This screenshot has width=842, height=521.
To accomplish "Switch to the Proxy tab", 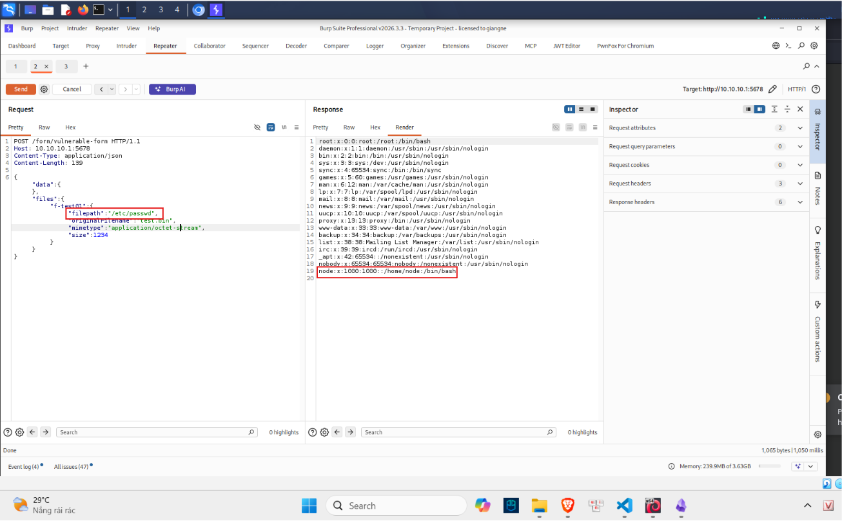I will [93, 46].
